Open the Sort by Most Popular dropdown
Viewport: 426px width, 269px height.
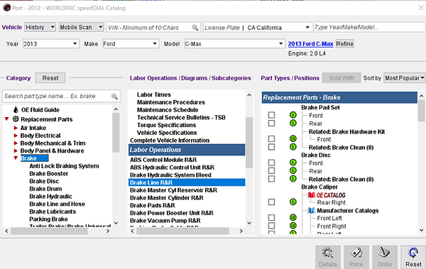point(404,78)
